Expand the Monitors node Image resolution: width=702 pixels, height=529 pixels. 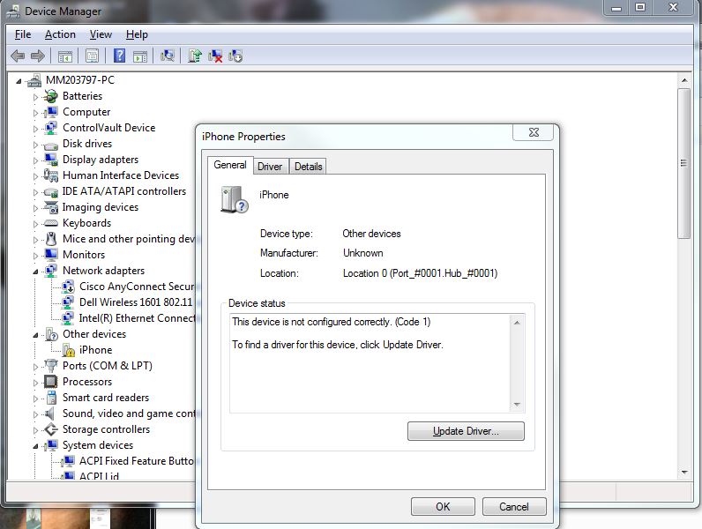click(x=35, y=256)
